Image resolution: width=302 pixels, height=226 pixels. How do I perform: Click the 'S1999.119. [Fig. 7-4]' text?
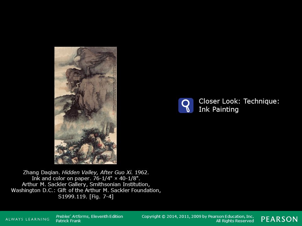coord(86,196)
